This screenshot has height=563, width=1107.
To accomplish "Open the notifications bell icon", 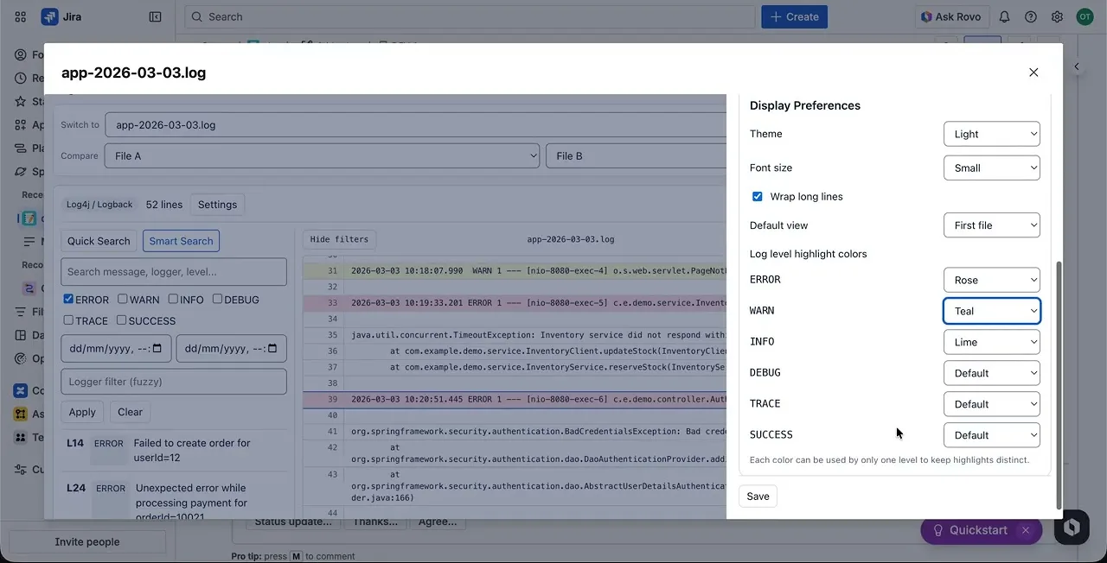I will (1004, 16).
